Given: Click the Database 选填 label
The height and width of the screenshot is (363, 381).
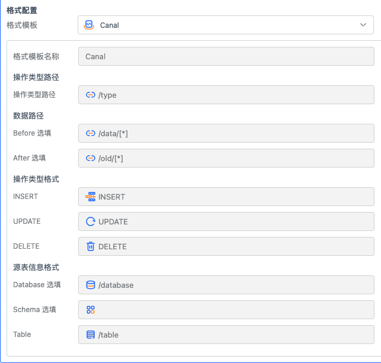Looking at the screenshot, I should [x=37, y=285].
